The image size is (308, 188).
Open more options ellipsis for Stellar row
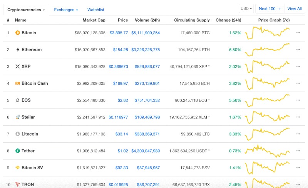(x=298, y=117)
